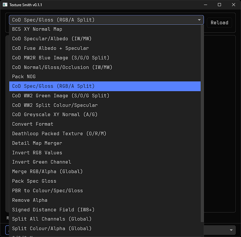Choose Deathloop Packed Texture (O/R/M)
The width and height of the screenshot is (241, 237).
pos(105,134)
